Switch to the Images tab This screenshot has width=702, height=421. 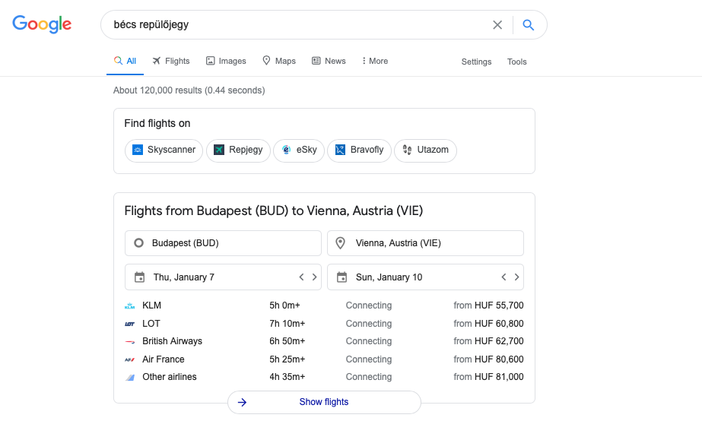226,61
